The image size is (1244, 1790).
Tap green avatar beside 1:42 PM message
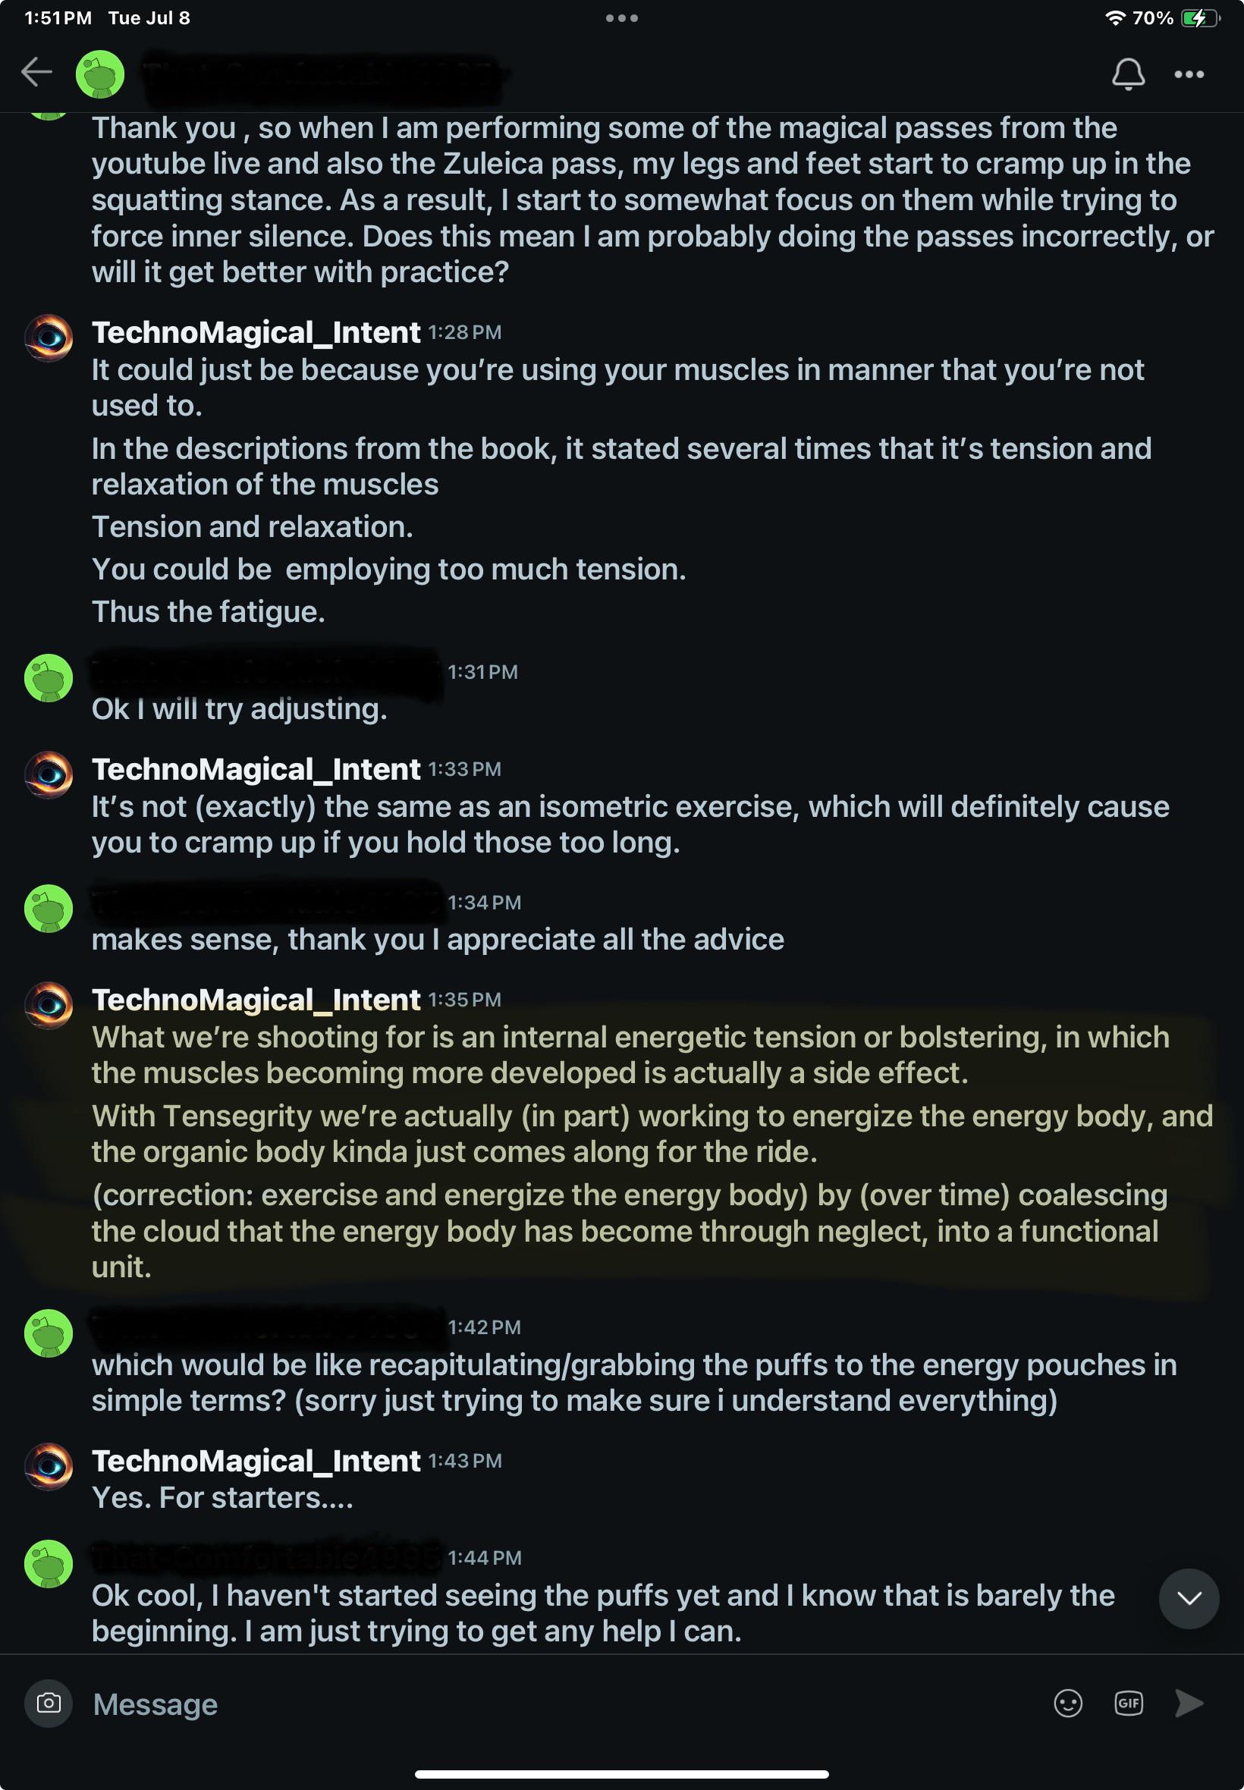point(49,1333)
